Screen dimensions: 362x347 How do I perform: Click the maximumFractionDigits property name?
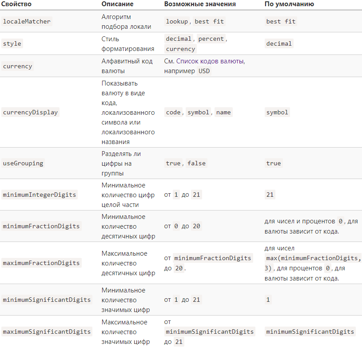(41, 263)
